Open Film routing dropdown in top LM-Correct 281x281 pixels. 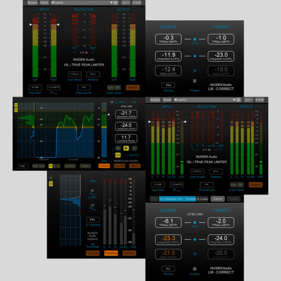click(x=168, y=85)
